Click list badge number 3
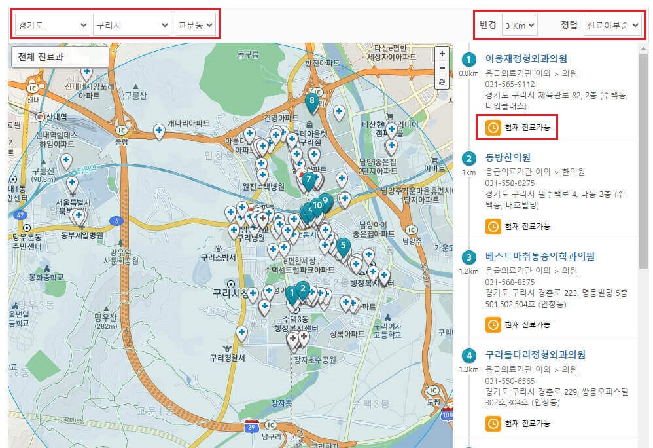This screenshot has width=653, height=448. click(x=469, y=257)
